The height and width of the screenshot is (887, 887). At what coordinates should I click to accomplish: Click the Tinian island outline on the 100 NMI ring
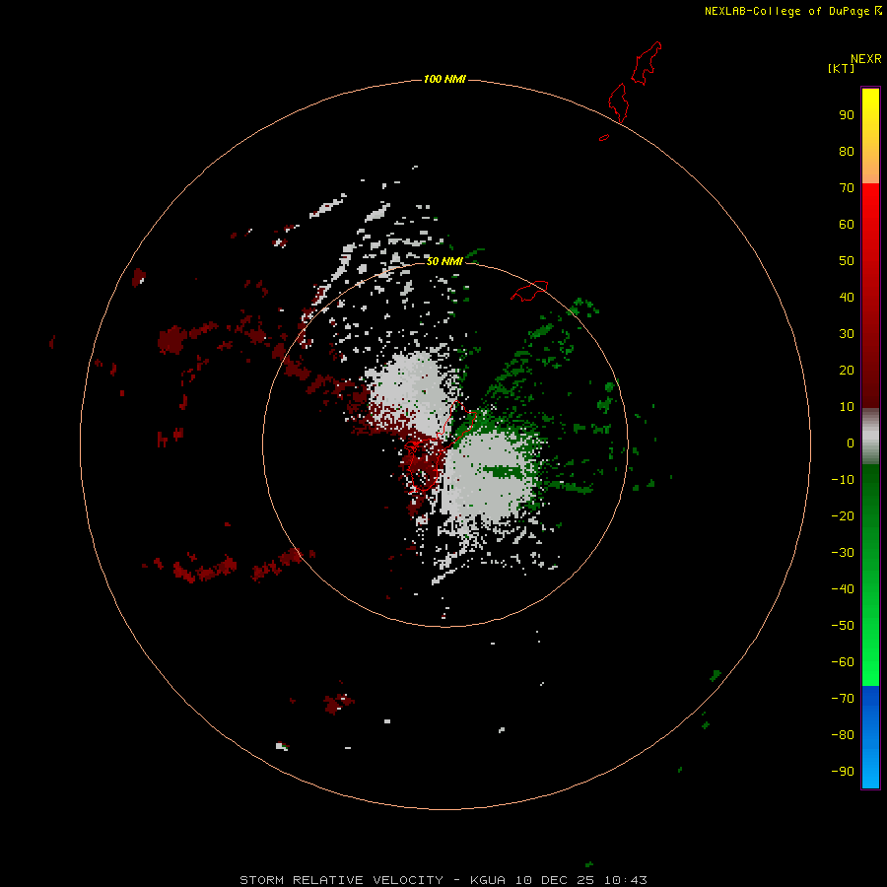618,102
